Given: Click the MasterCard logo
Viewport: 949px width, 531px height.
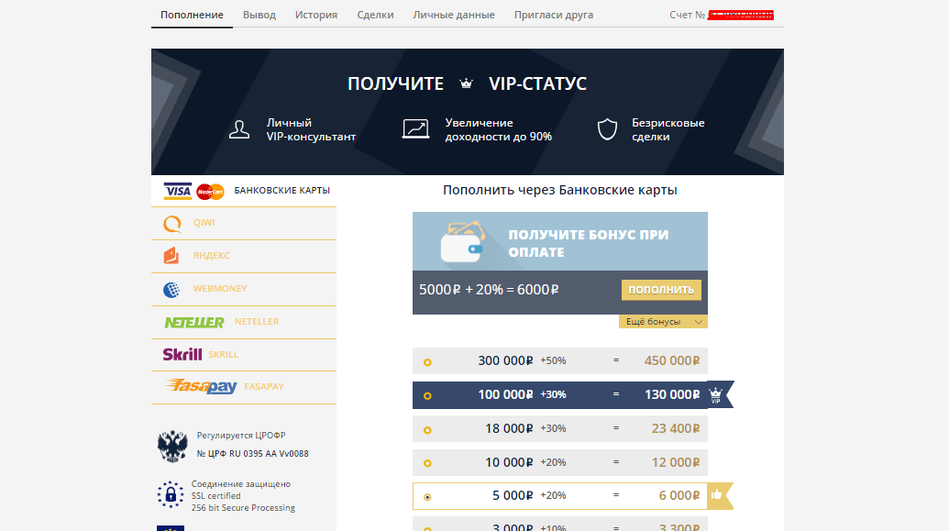Looking at the screenshot, I should (211, 192).
